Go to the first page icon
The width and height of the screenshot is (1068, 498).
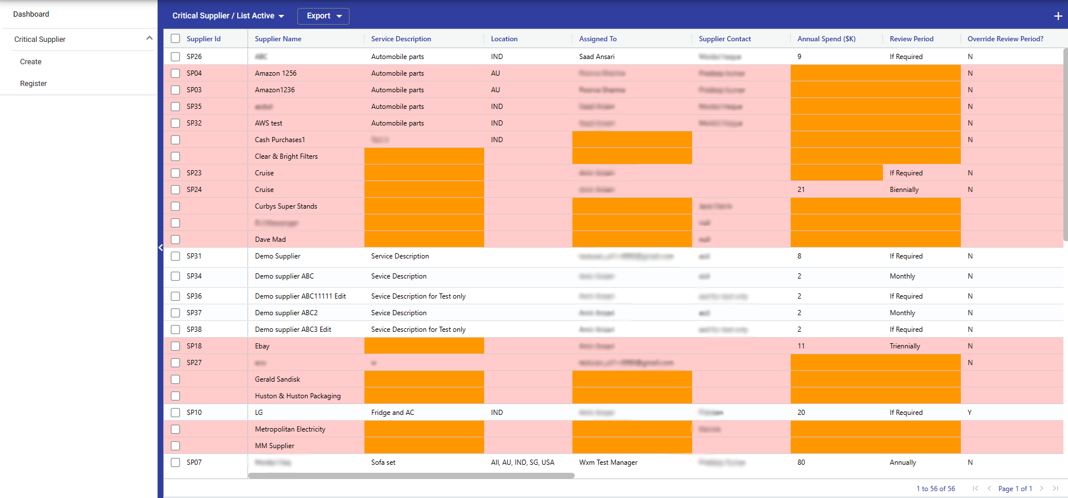click(975, 488)
